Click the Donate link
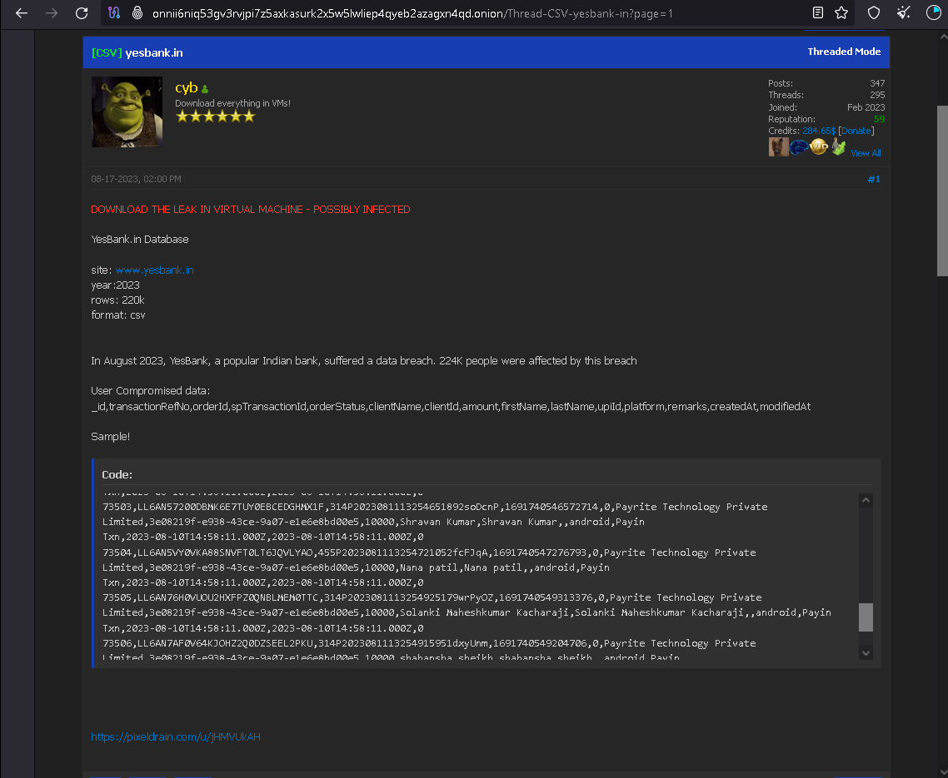Screen dimensions: 948x778 (x=856, y=131)
